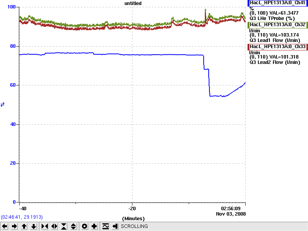Click the '20' y-axis tick label
The width and height of the screenshot is (308, 231).
[x=13, y=163]
